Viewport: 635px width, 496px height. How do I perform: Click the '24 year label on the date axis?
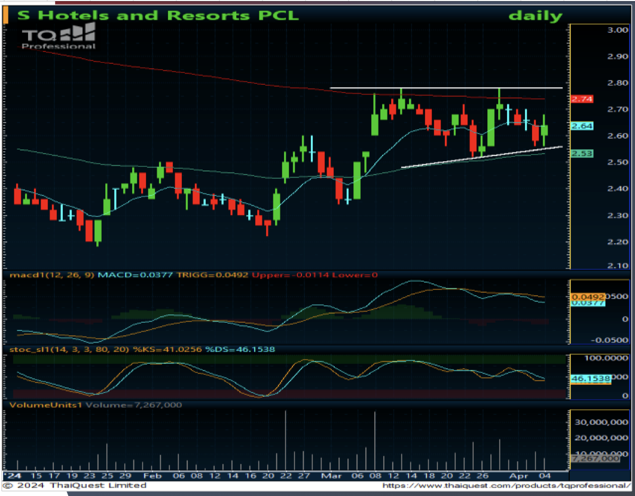[x=13, y=475]
